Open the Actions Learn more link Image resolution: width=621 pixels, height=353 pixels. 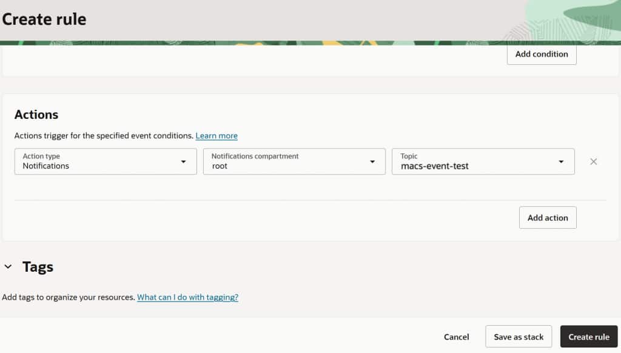point(217,135)
